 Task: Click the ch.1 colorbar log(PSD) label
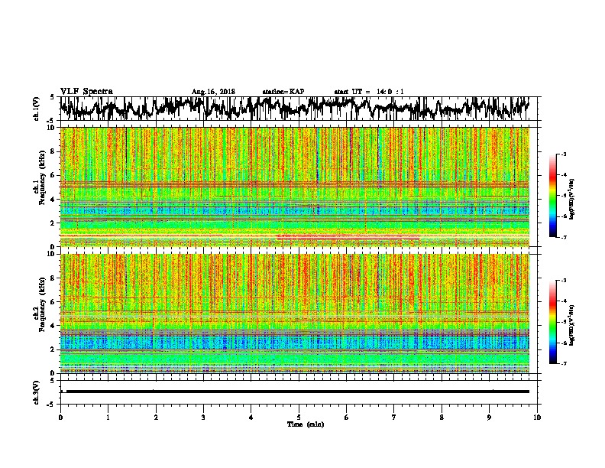point(572,199)
